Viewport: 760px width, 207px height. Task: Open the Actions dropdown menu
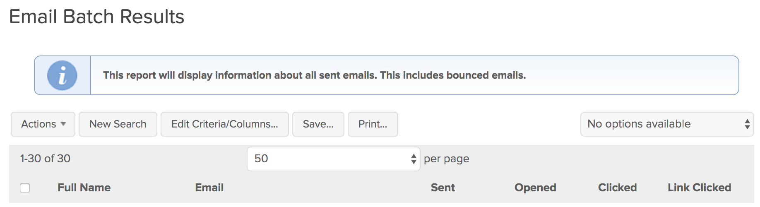43,124
